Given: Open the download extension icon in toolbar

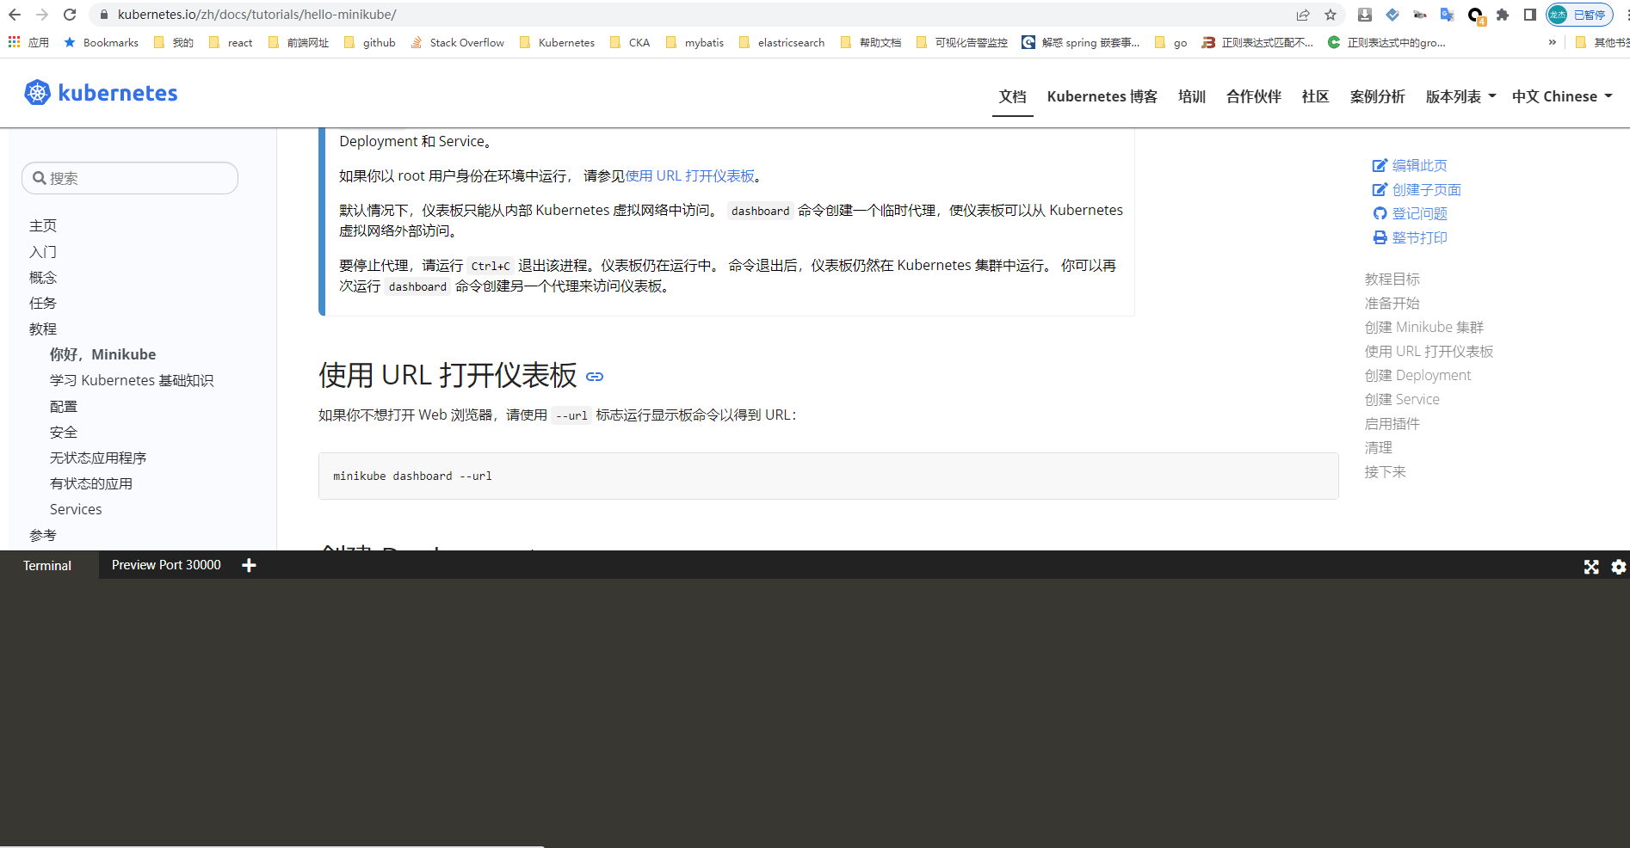Looking at the screenshot, I should pos(1365,15).
